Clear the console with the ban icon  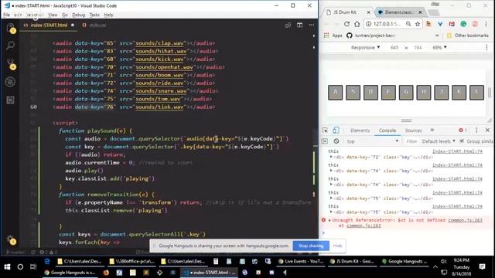(x=336, y=141)
